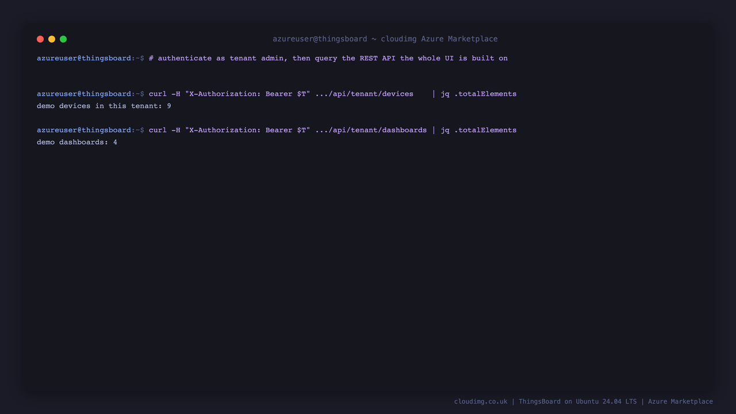Click the curl command for /api/tenant/dashboards

[x=333, y=130]
